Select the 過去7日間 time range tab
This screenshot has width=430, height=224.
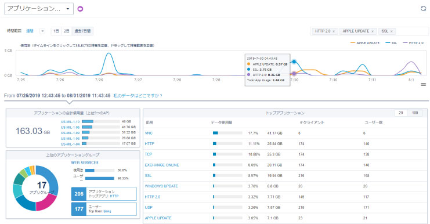point(82,31)
